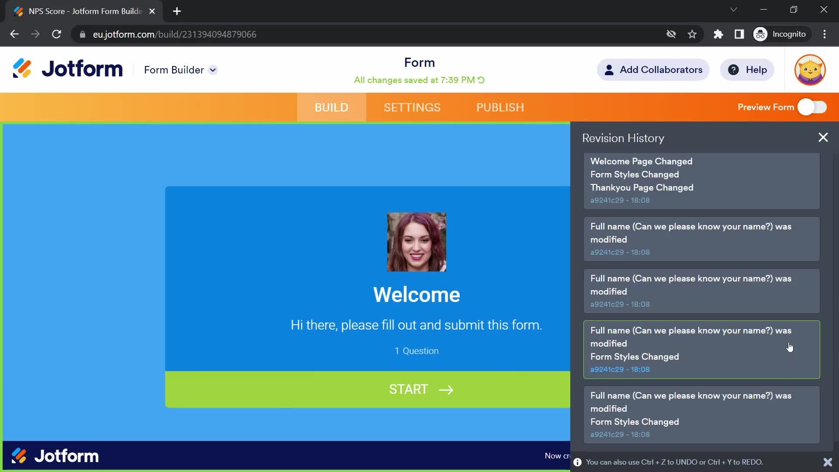839x472 pixels.
Task: Toggle the Revision History close button
Action: (x=823, y=137)
